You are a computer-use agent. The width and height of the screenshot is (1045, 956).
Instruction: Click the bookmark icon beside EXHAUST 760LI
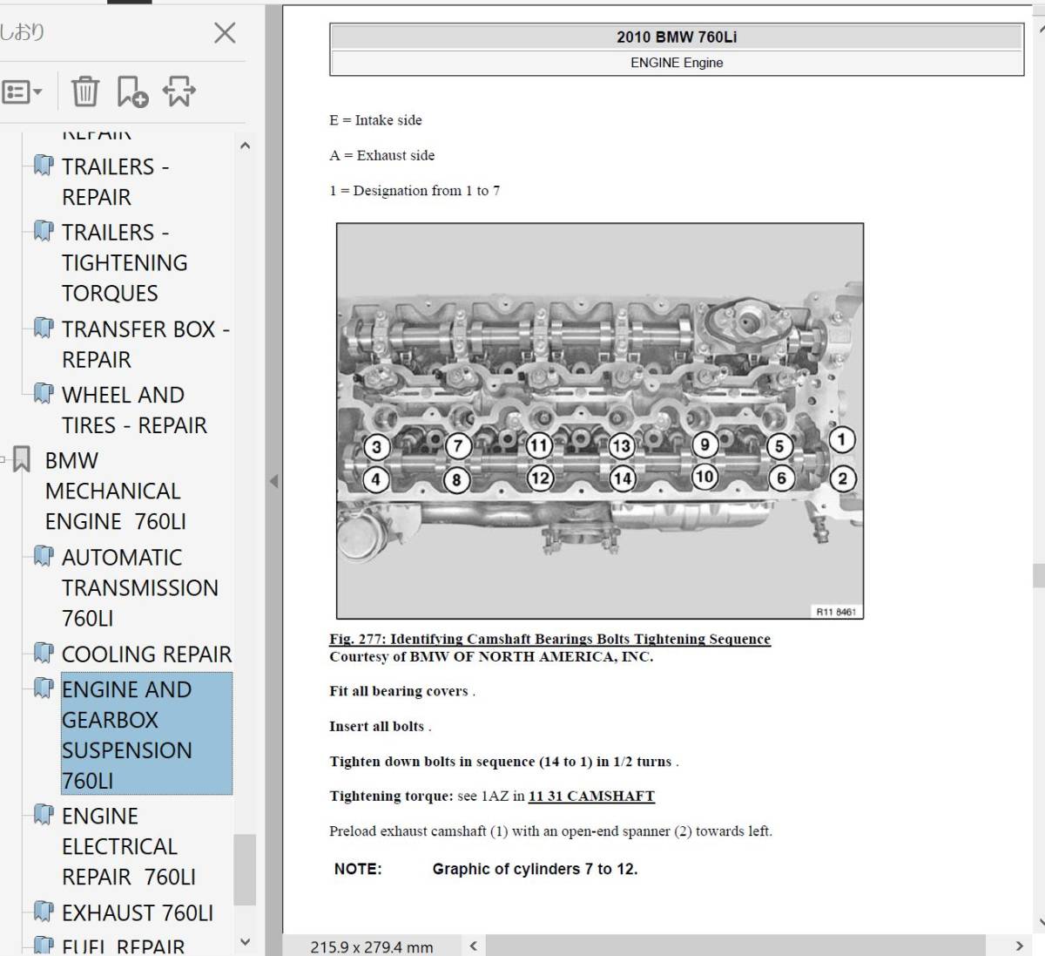pyautogui.click(x=44, y=912)
